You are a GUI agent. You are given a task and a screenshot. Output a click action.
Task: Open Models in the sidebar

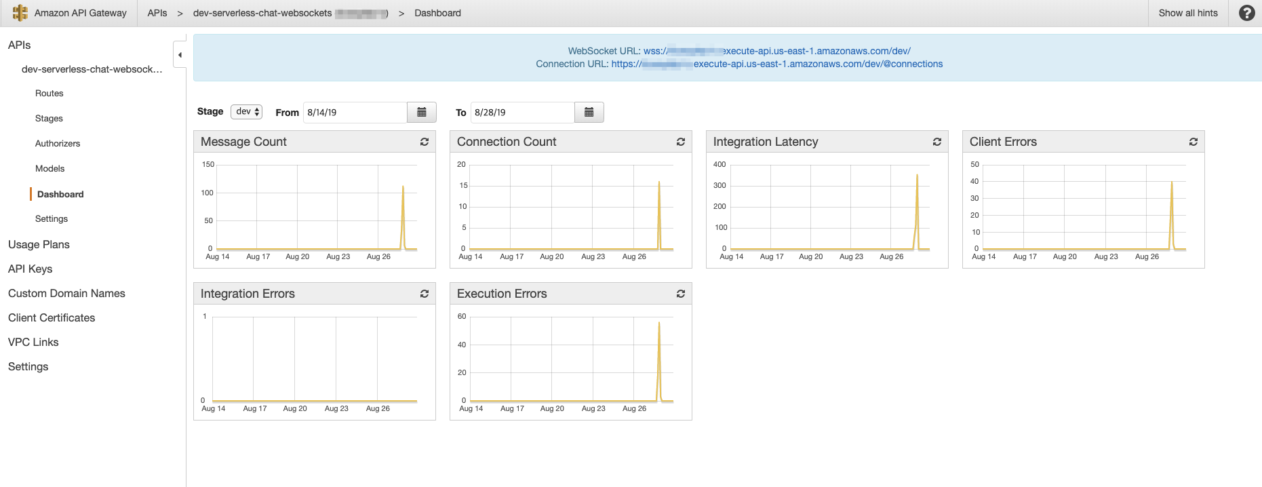tap(50, 169)
